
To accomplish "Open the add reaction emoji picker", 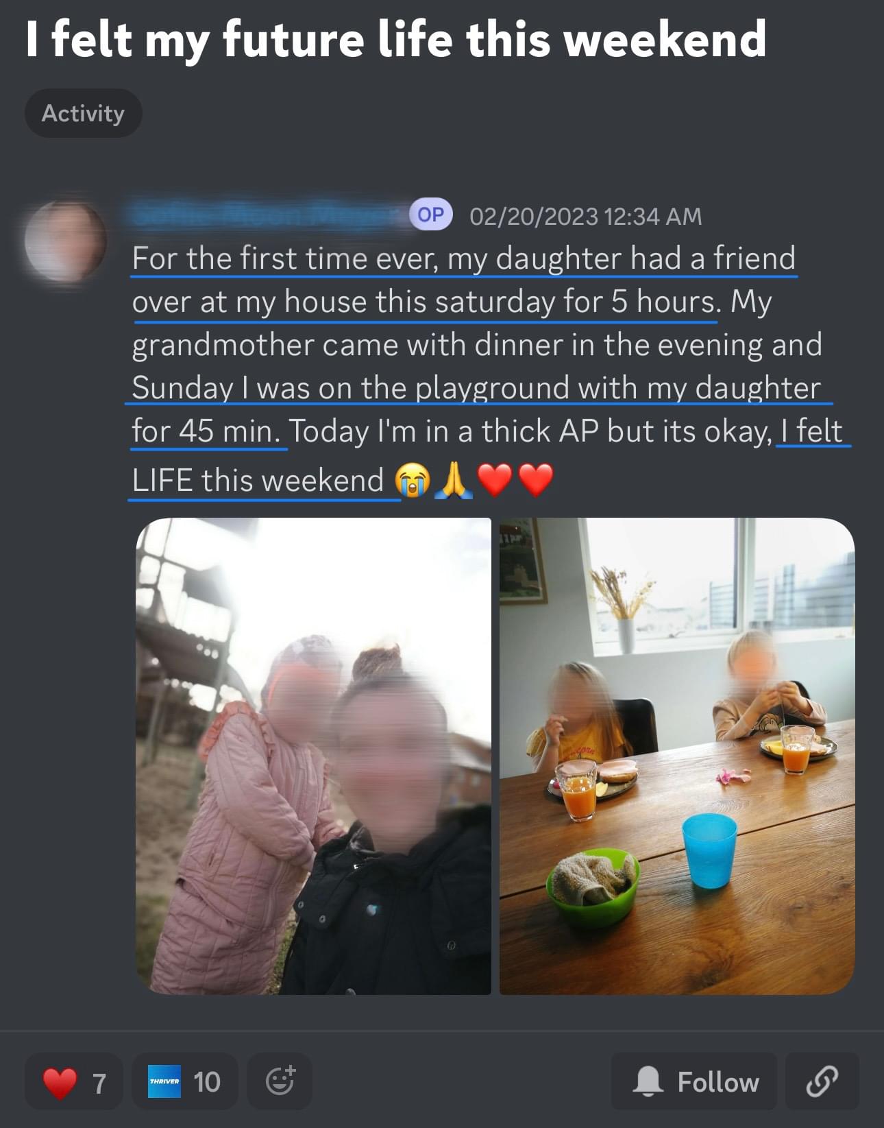I will tap(280, 1082).
